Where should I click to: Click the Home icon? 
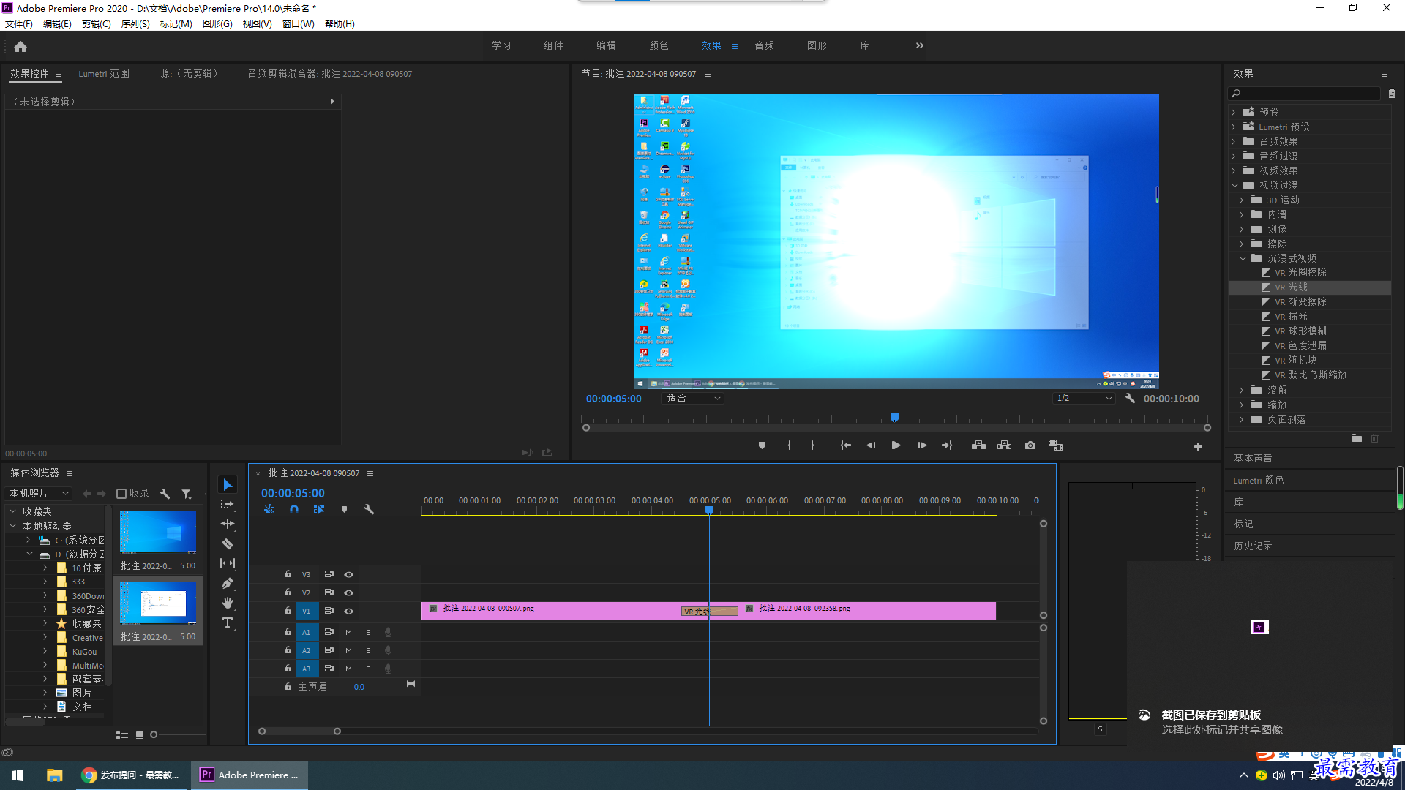click(x=20, y=46)
